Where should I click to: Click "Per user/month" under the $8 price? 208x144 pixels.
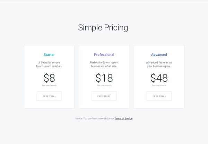(x=49, y=85)
